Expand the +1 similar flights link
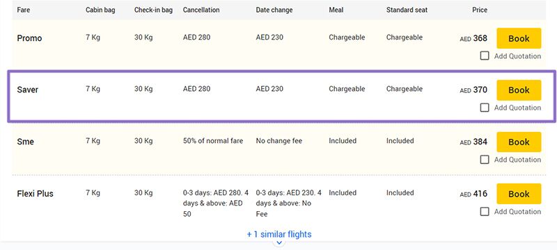 [x=279, y=235]
